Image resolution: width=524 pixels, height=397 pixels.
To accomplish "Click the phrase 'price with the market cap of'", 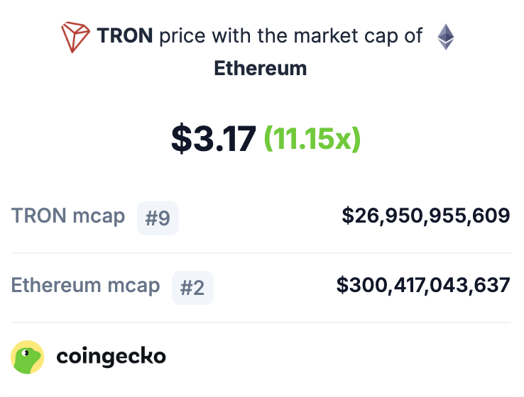I will [x=290, y=36].
